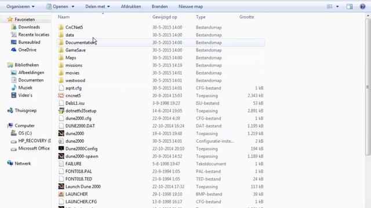Select Bibliotheken in navigation pane

[x=27, y=65]
